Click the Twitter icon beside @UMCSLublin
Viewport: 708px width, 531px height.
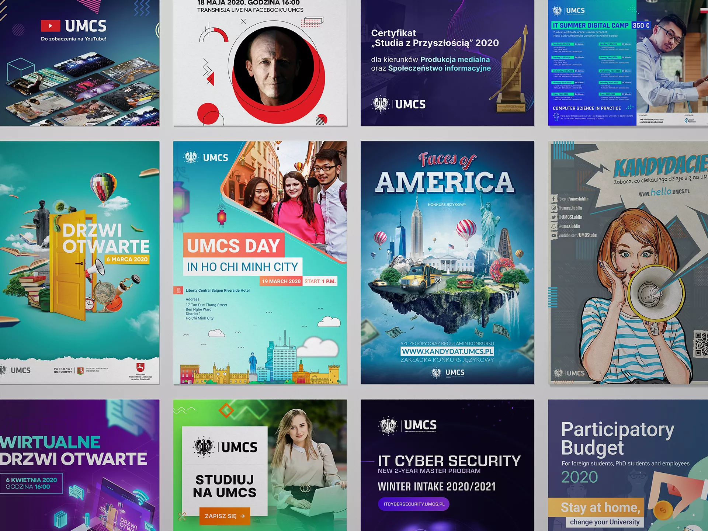pos(553,217)
